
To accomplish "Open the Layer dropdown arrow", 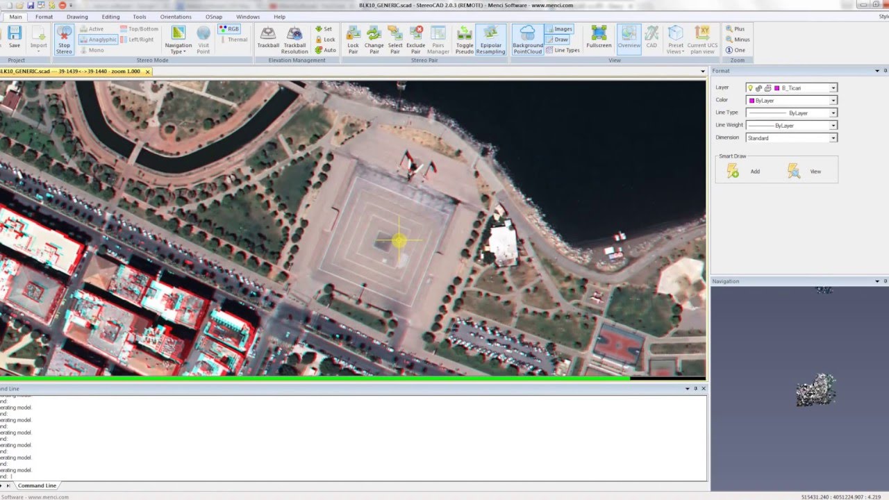I will pos(833,88).
